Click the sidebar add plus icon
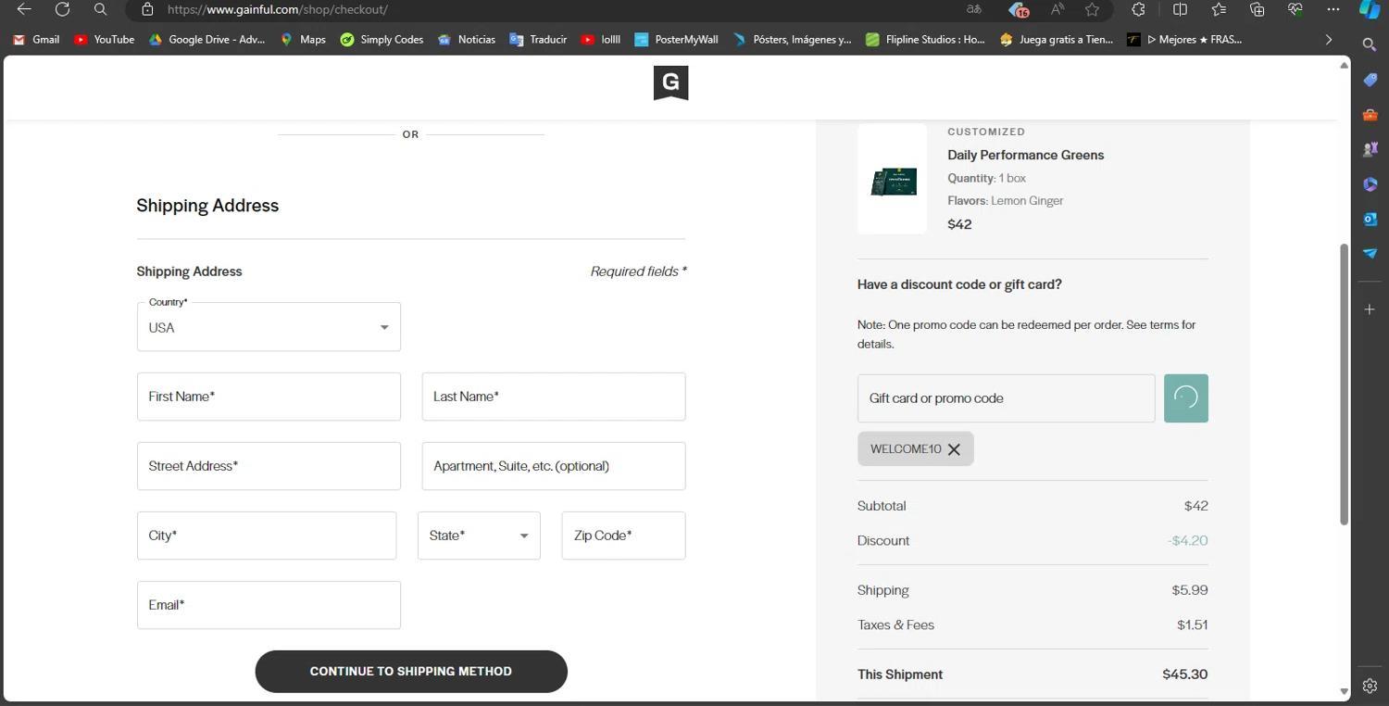The height and width of the screenshot is (706, 1389). pyautogui.click(x=1370, y=309)
